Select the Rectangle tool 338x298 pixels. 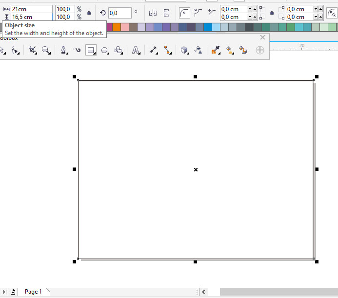[x=91, y=50]
